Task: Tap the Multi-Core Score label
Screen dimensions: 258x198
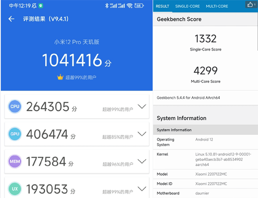Action: tap(206, 81)
